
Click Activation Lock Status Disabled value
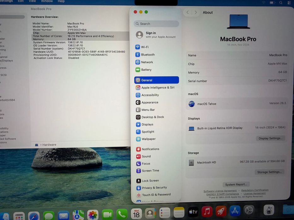point(73,58)
